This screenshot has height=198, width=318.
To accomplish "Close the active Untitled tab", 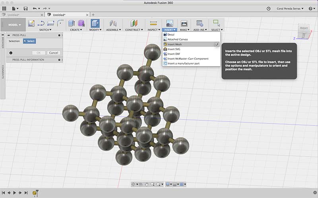I will [87, 15].
